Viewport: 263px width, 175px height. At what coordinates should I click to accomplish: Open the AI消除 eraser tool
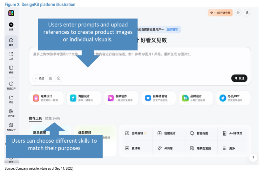pos(165,148)
